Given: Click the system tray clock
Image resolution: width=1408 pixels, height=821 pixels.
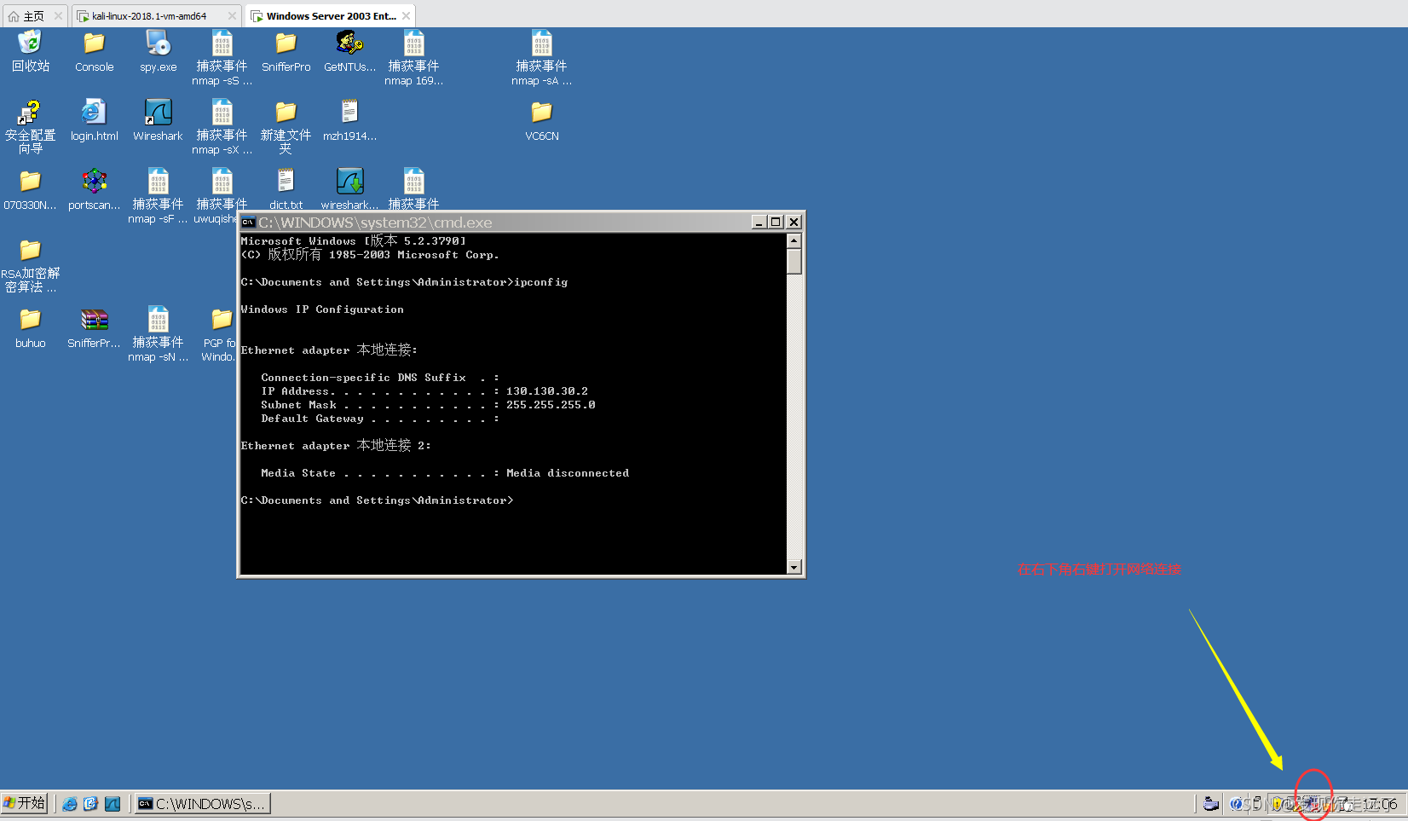Looking at the screenshot, I should coord(1381,804).
